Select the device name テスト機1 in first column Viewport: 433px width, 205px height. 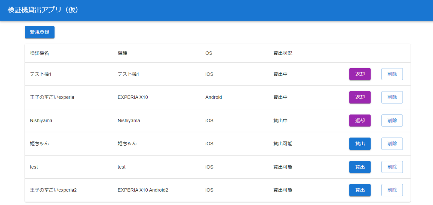[41, 74]
